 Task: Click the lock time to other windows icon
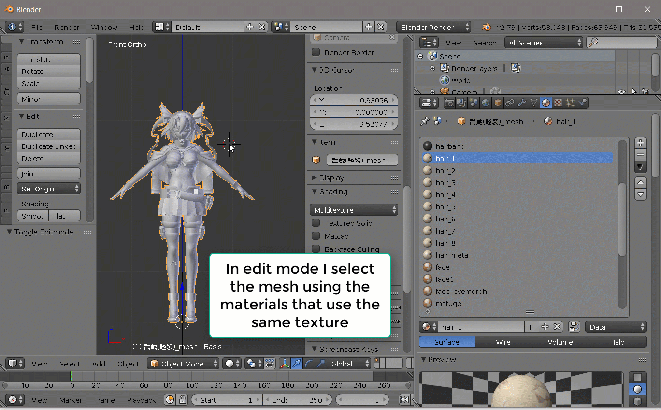pyautogui.click(x=182, y=400)
